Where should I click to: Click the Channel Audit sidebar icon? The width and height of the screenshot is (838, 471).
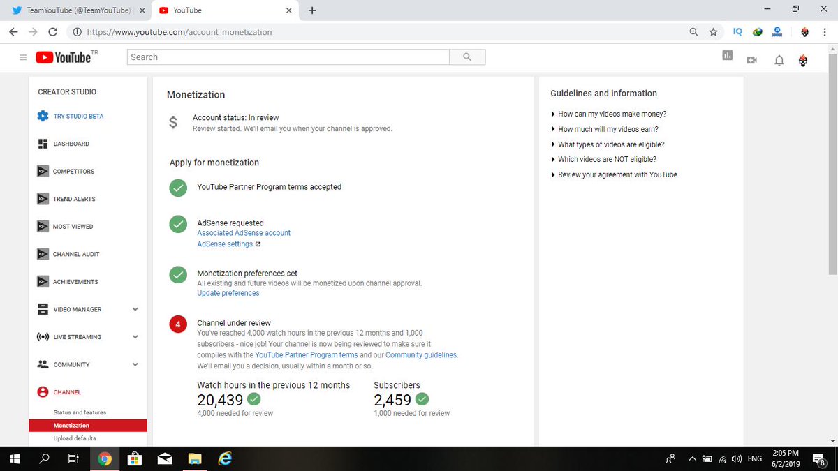tap(43, 254)
